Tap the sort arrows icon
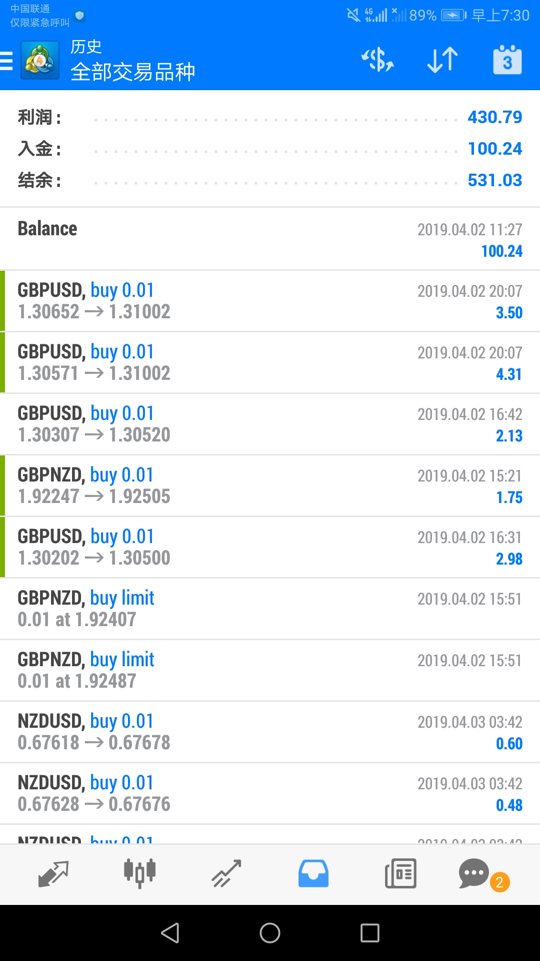This screenshot has height=961, width=540. click(442, 60)
